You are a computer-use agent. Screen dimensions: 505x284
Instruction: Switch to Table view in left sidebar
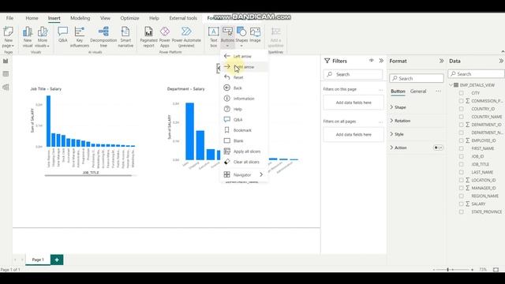tap(6, 74)
